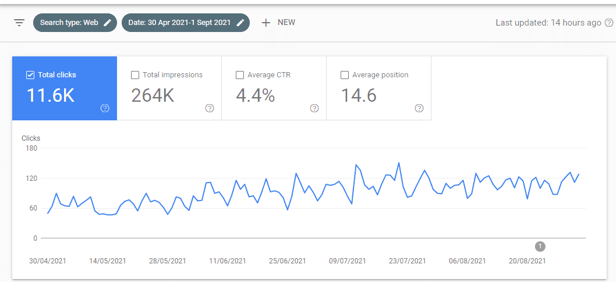The width and height of the screenshot is (616, 282).
Task: Click the 11.6K total clicks value
Action: click(50, 95)
